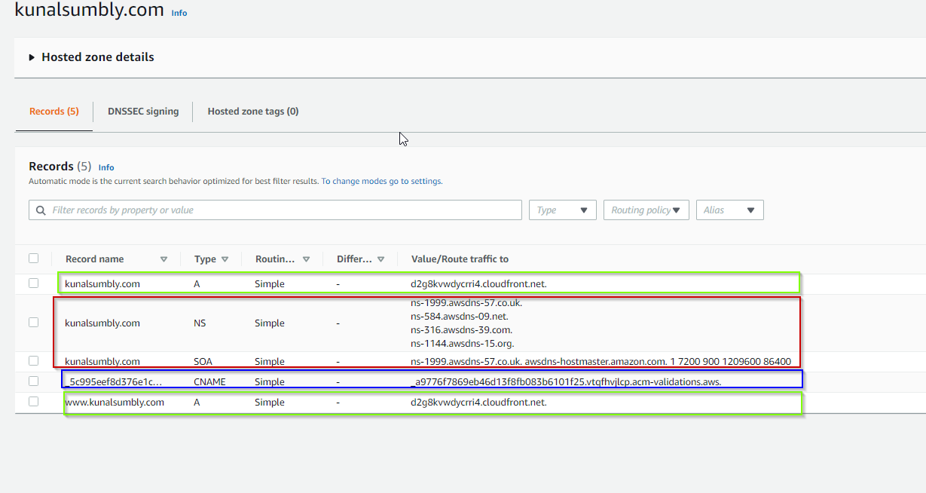926x493 pixels.
Task: Click the Type column sort arrow
Action: (x=225, y=259)
